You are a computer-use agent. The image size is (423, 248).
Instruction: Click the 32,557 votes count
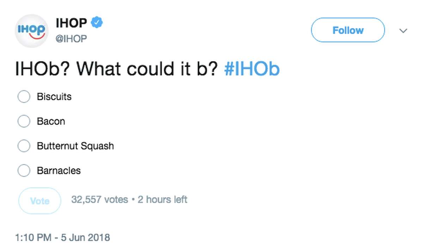pyautogui.click(x=100, y=199)
